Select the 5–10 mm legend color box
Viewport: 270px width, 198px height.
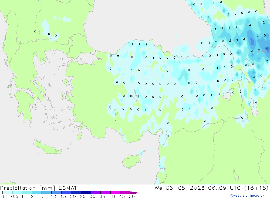click(46, 193)
